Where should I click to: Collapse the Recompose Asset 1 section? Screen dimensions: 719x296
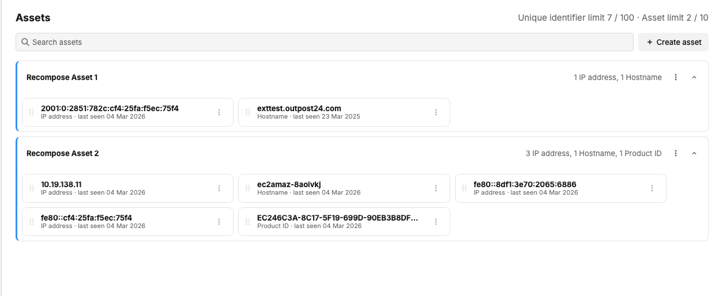[x=694, y=77]
